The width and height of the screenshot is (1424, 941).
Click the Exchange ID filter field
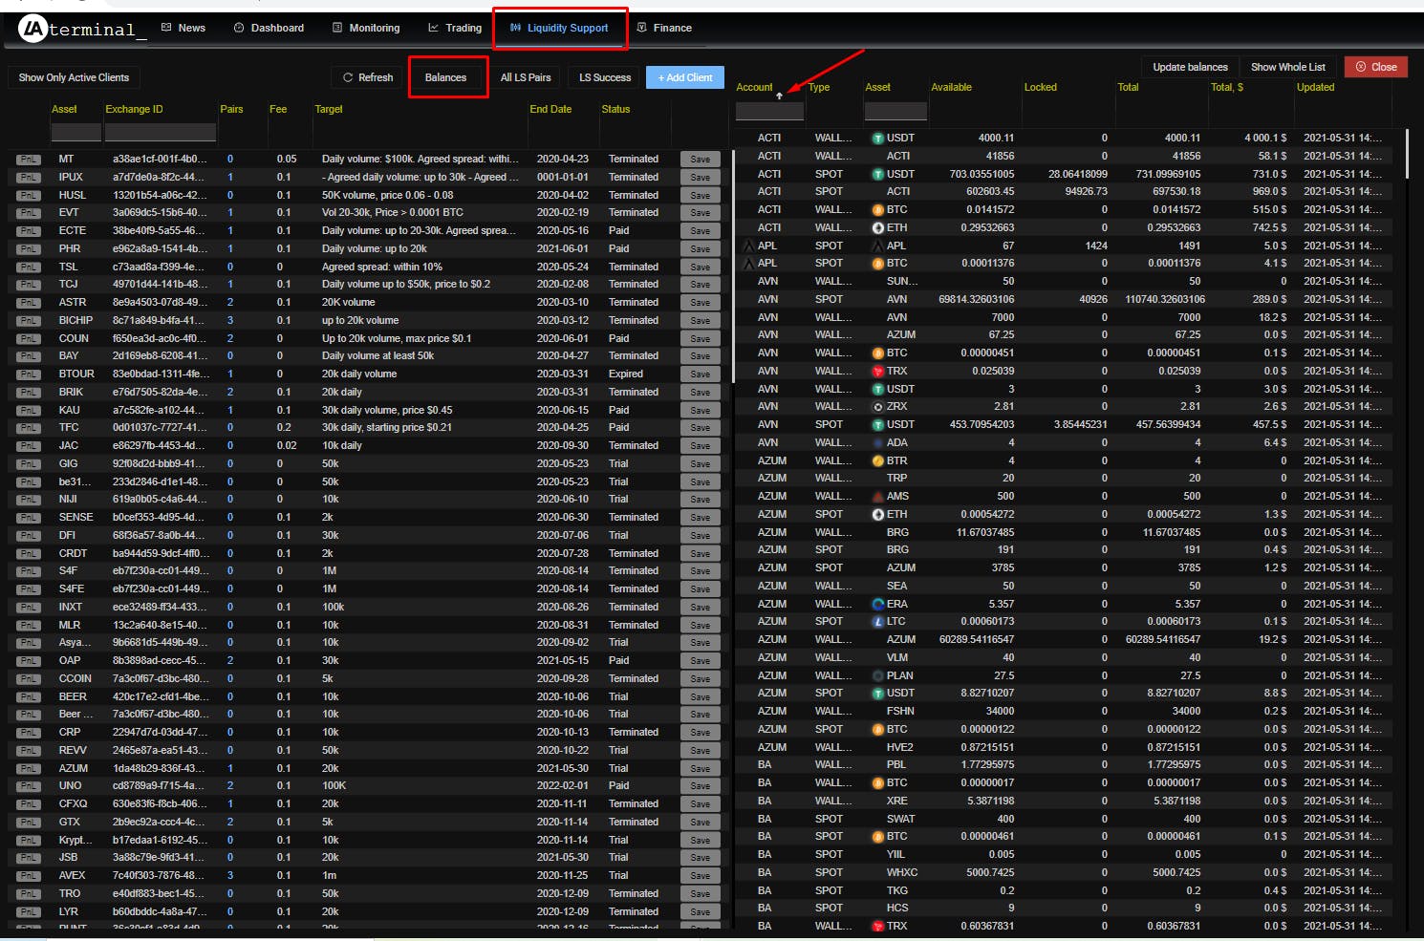click(161, 132)
